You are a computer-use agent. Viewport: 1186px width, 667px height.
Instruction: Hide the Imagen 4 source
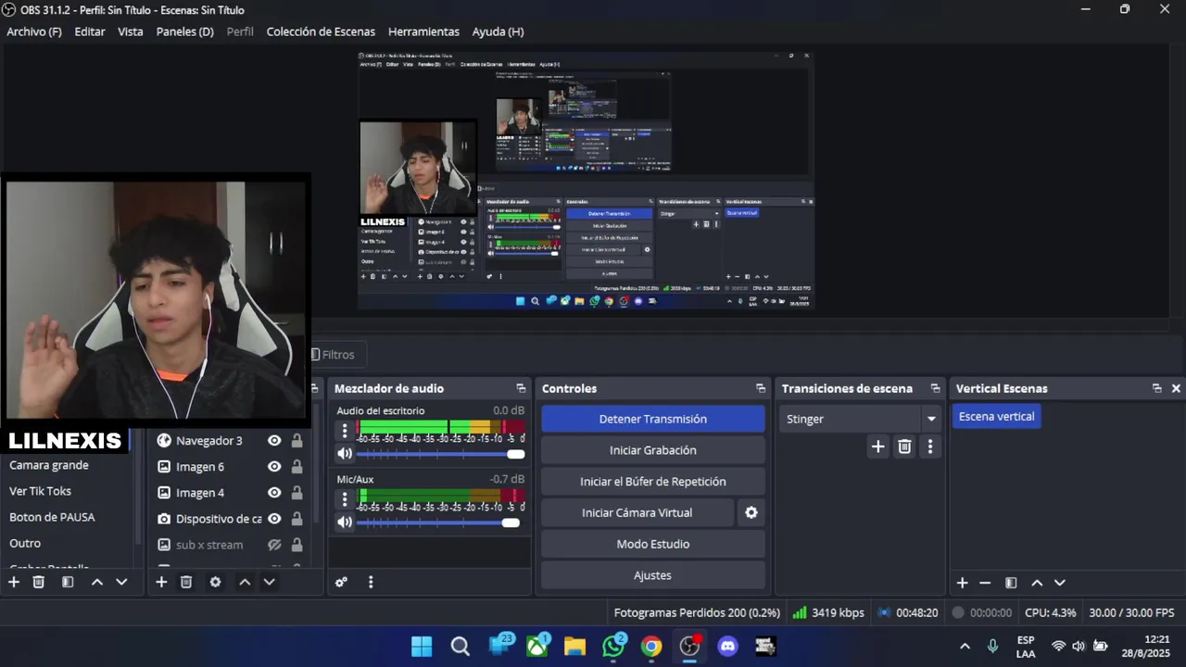tap(274, 493)
